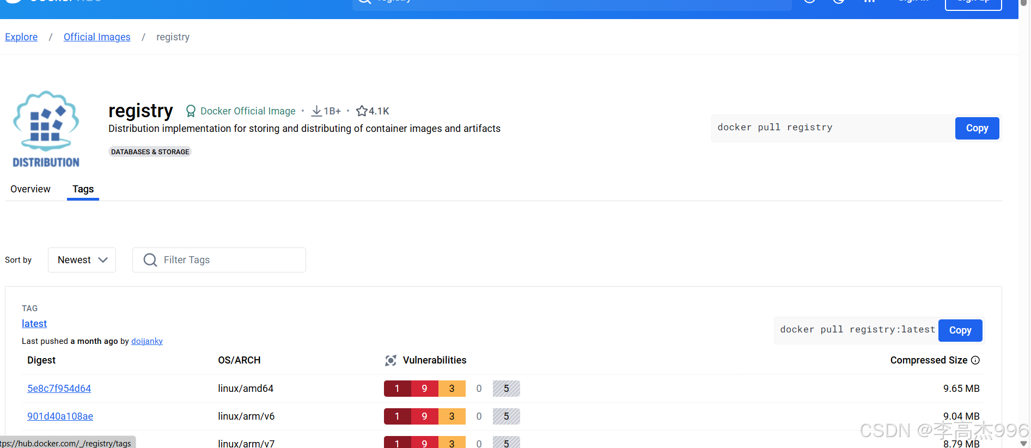
Task: Click the 9.65 MB size value
Action: (x=961, y=389)
